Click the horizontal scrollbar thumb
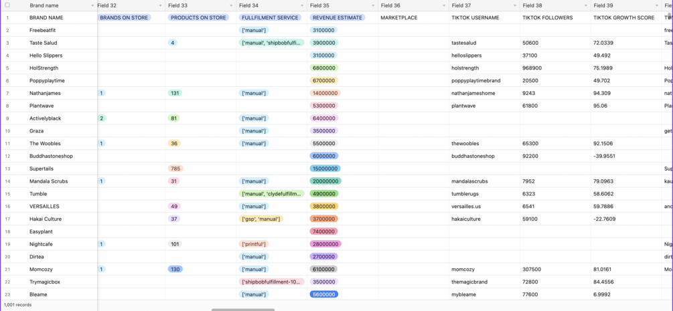The image size is (673, 311). click(x=243, y=309)
